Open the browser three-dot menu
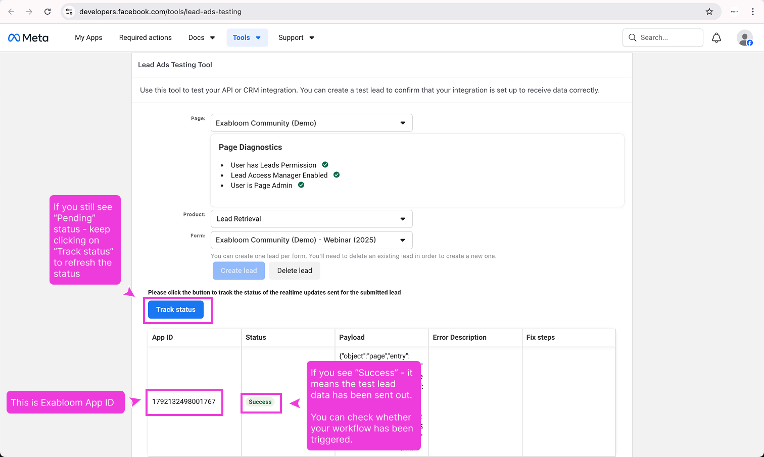 (x=753, y=12)
